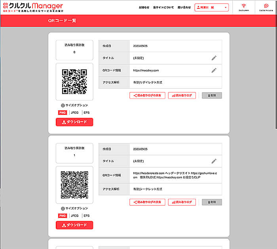
Task: Click the https://maockey.com QR info text
Action: [146, 71]
